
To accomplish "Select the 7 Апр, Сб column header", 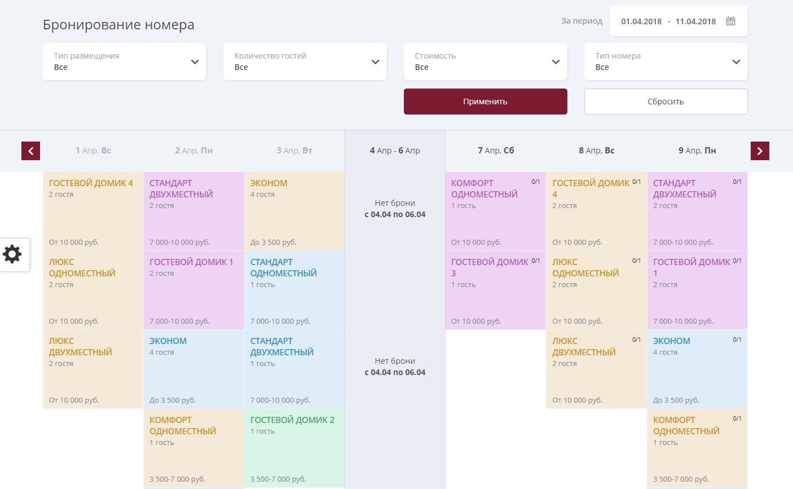I will click(x=496, y=151).
